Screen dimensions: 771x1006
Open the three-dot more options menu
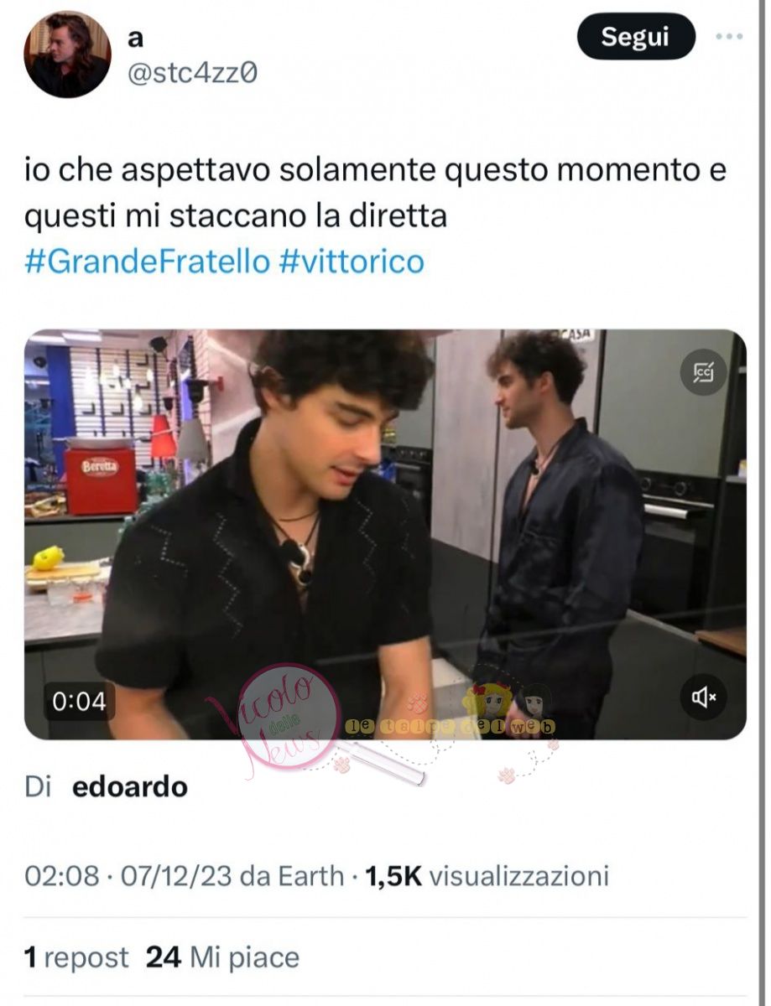click(x=728, y=37)
